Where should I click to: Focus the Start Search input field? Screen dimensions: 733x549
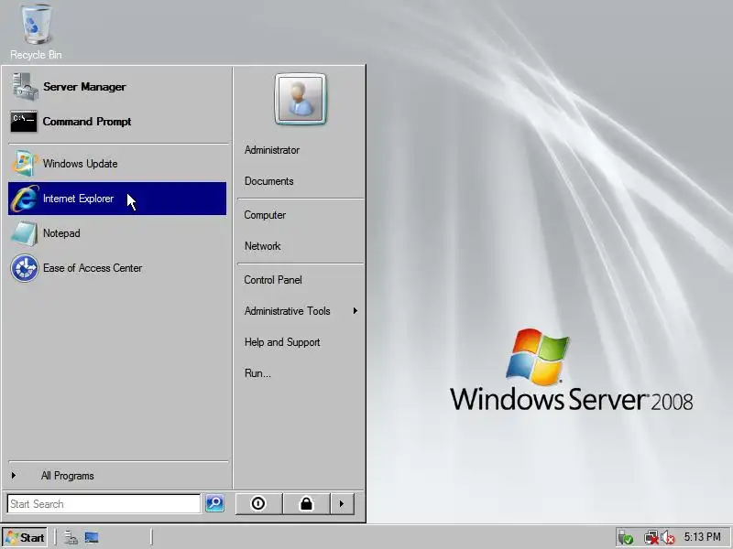pos(104,504)
